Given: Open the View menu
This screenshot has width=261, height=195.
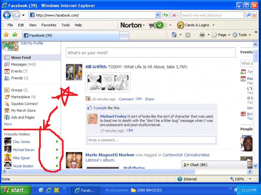Looking at the screenshot, I should click(33, 25).
